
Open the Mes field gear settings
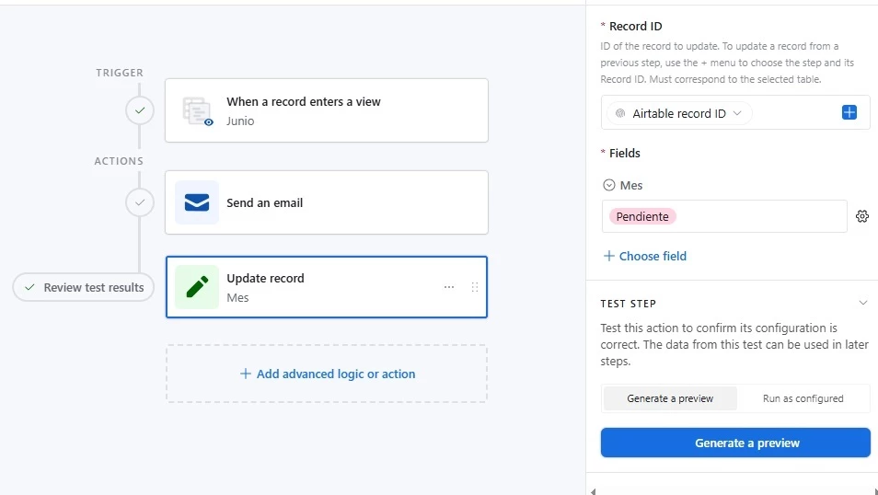pos(862,216)
